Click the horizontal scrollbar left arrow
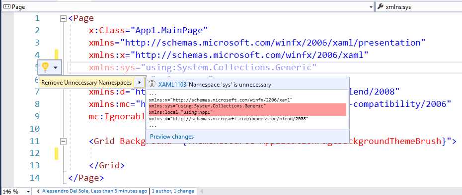Viewport: 462px width, 195px height. point(202,192)
